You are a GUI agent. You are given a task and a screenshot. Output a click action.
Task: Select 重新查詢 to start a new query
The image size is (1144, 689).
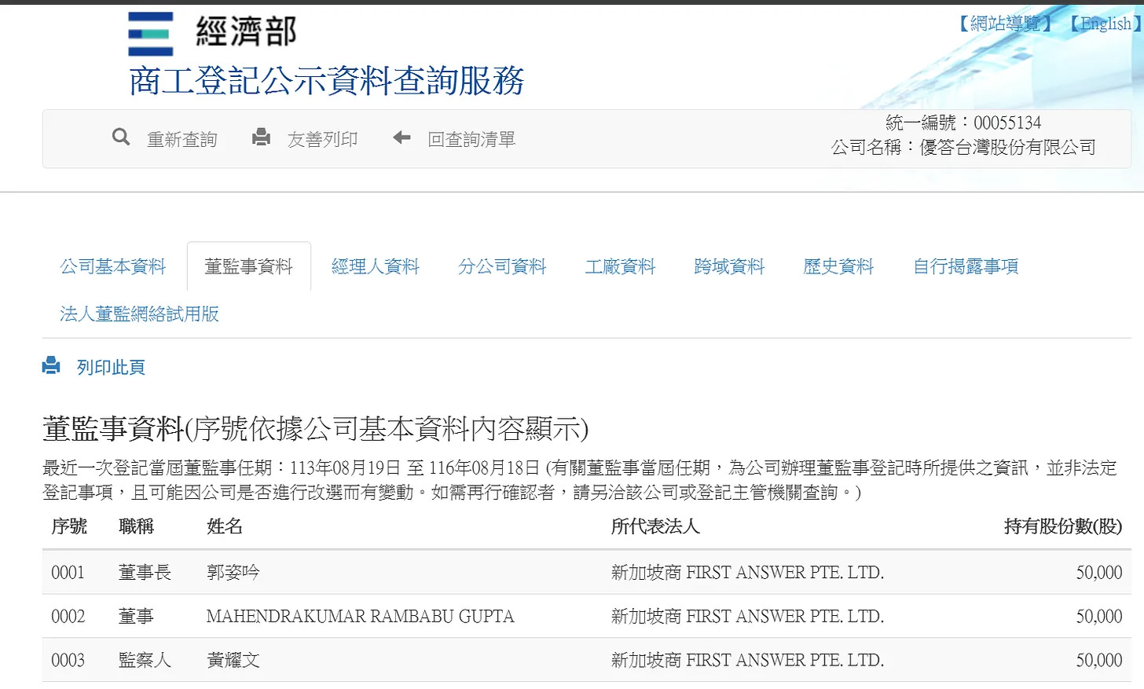[182, 138]
